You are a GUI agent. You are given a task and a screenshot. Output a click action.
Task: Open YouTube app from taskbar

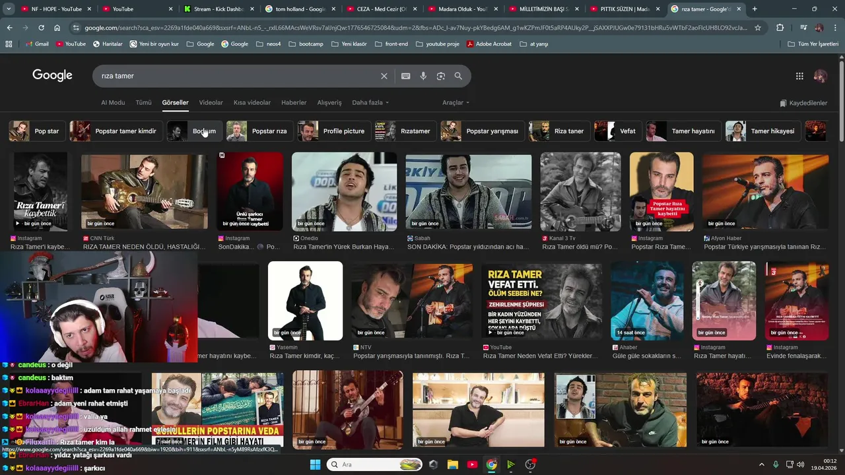tap(472, 464)
